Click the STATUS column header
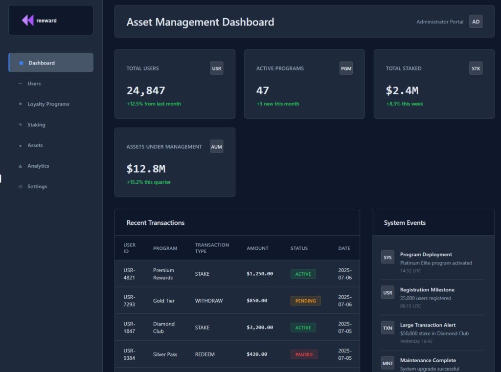 [299, 248]
